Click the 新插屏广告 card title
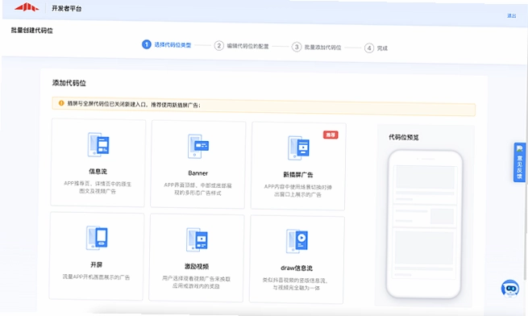The height and width of the screenshot is (316, 528). 298,175
